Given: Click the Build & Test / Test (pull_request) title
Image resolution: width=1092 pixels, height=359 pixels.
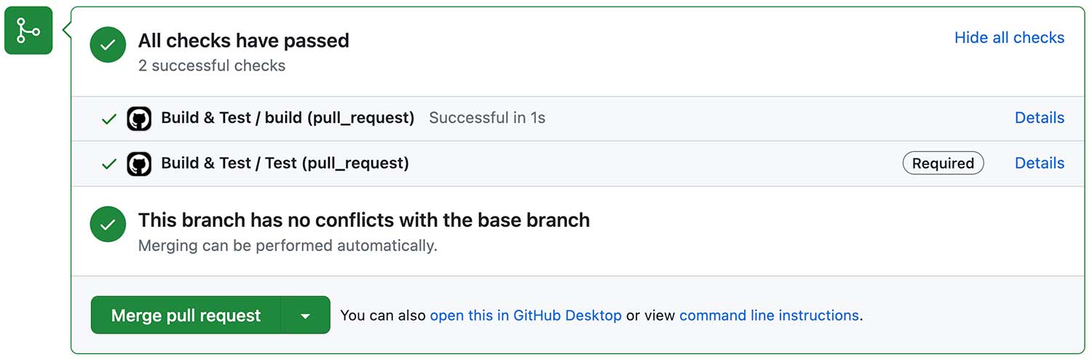Looking at the screenshot, I should tap(285, 163).
